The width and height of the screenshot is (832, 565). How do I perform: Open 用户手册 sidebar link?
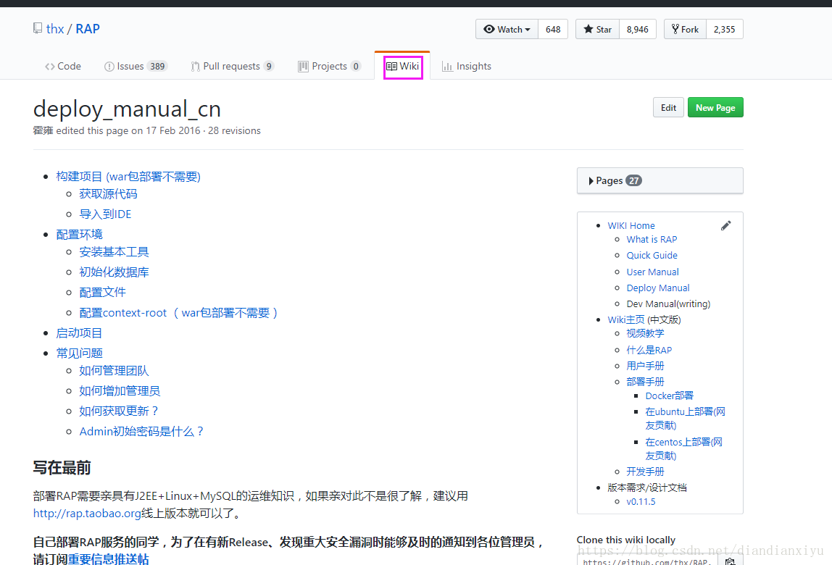pyautogui.click(x=645, y=366)
